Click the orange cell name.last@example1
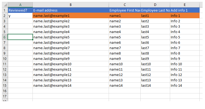Viewport: 205px width, 109px height. coord(71,16)
